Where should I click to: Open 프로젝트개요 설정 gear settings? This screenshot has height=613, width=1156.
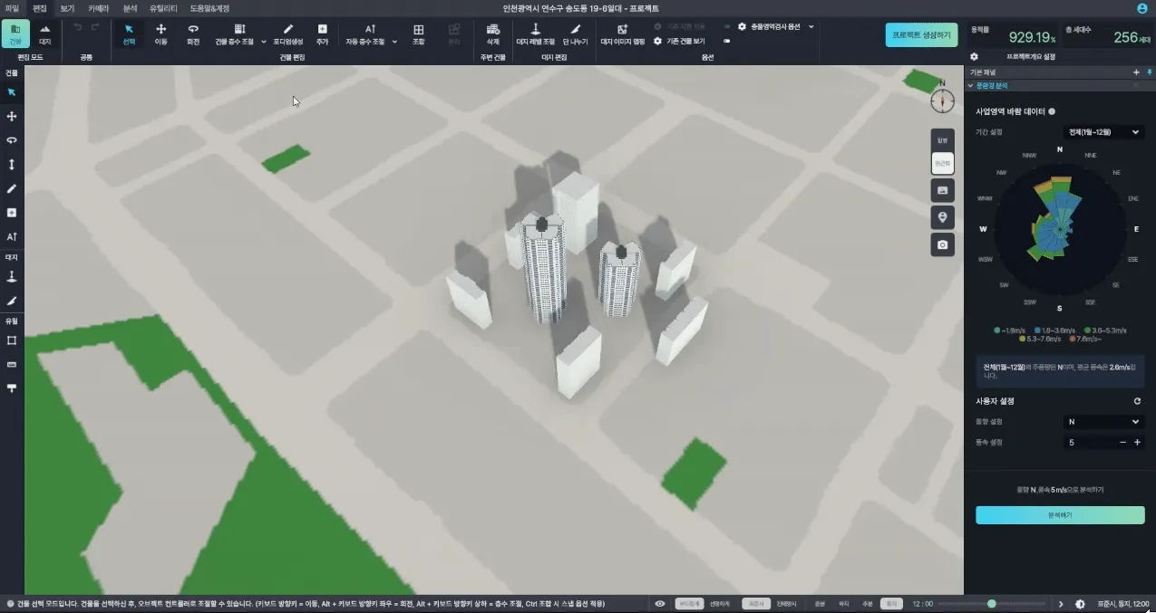click(x=975, y=56)
